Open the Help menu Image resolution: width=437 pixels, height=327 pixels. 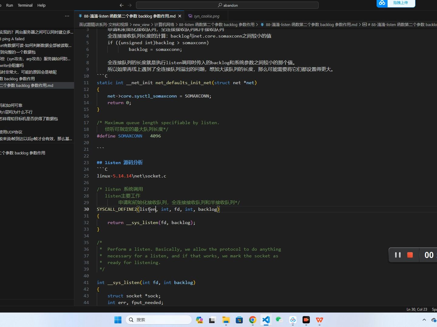coord(41,5)
